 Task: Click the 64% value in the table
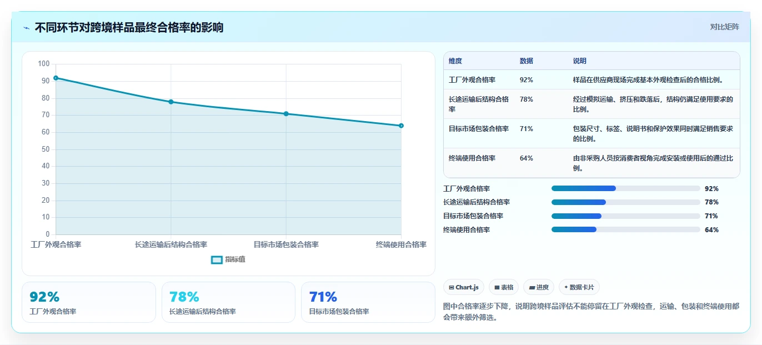click(527, 158)
